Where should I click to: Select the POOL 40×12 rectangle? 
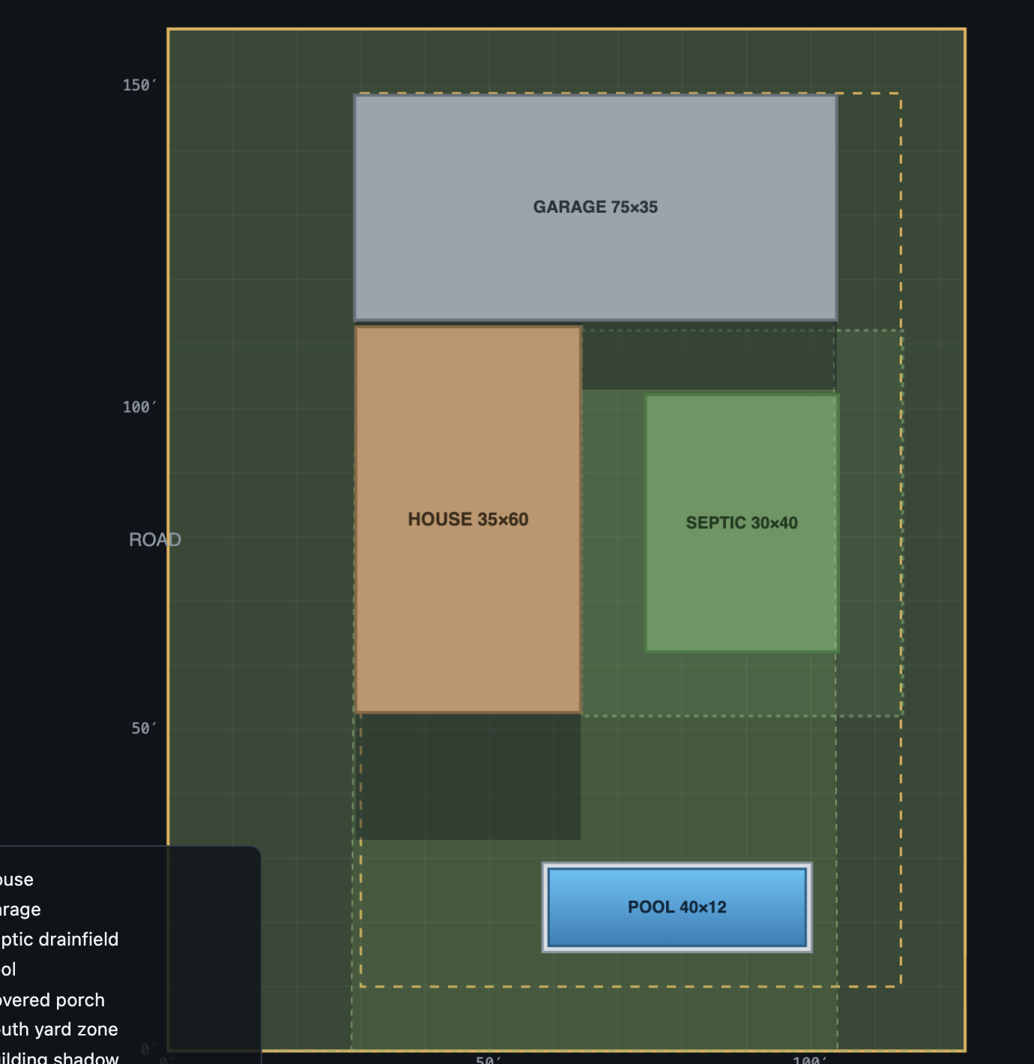pos(677,907)
